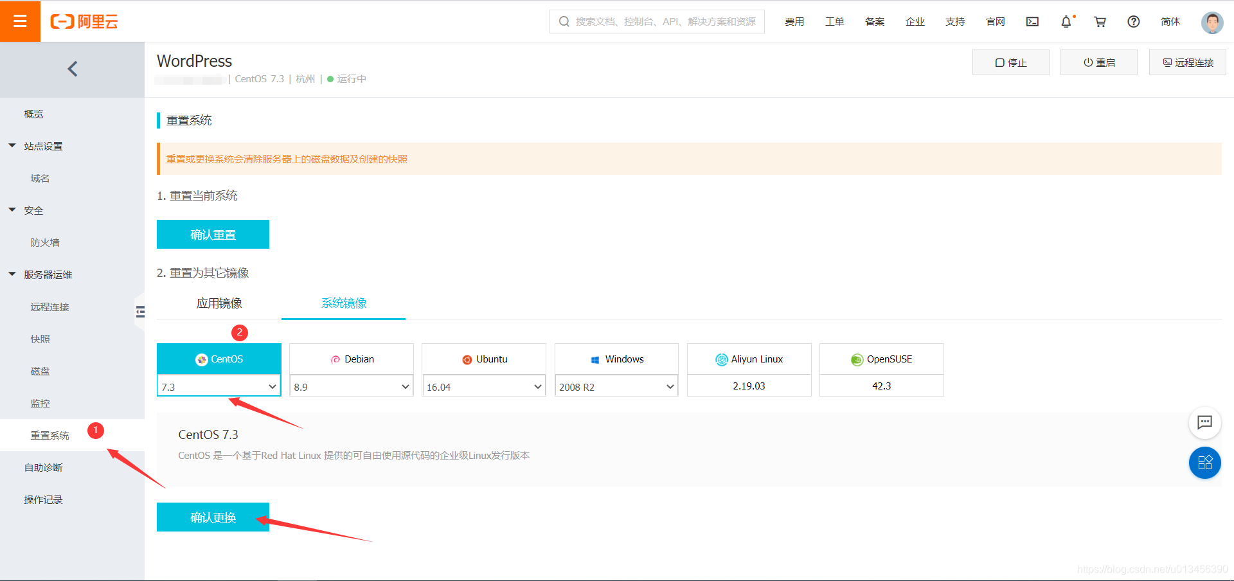The image size is (1234, 581).
Task: Select the Windows image card
Action: click(x=616, y=359)
